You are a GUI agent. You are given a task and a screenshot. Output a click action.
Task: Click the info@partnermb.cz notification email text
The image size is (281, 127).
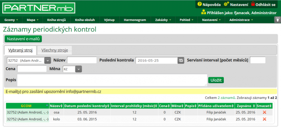(84, 92)
